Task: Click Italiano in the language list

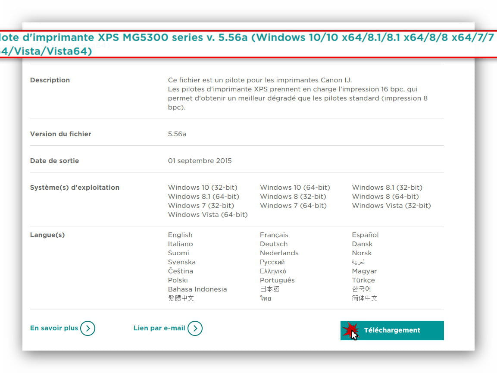Action: (180, 244)
